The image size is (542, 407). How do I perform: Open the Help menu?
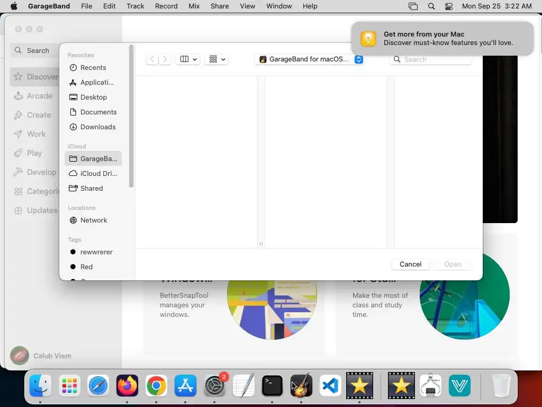pyautogui.click(x=310, y=6)
